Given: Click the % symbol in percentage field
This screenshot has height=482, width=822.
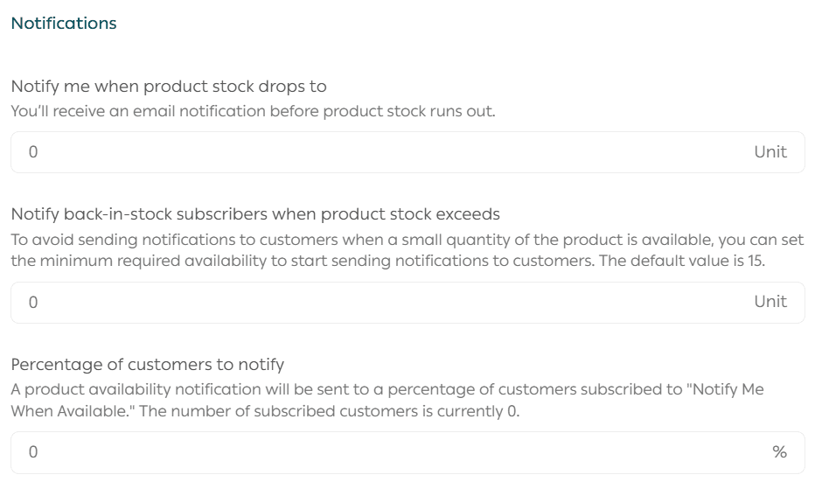Looking at the screenshot, I should 779,452.
